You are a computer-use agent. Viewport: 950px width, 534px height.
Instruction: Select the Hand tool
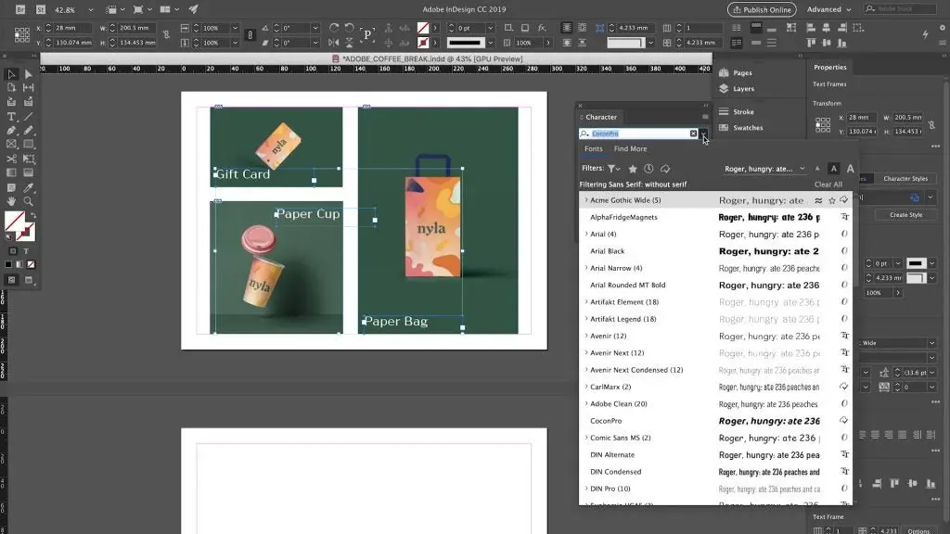tap(11, 200)
